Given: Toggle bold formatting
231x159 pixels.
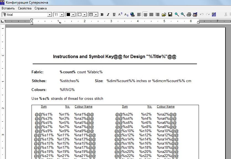Looking at the screenshot, I should click(x=102, y=14).
